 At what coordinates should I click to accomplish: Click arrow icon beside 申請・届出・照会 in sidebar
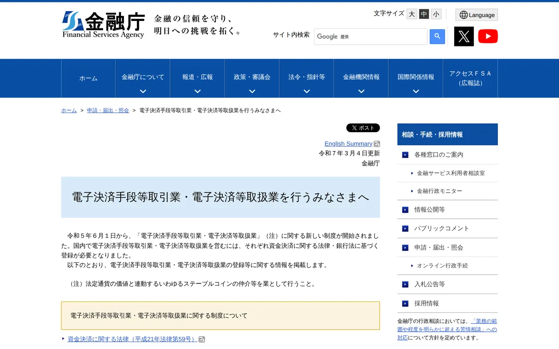[x=405, y=248]
